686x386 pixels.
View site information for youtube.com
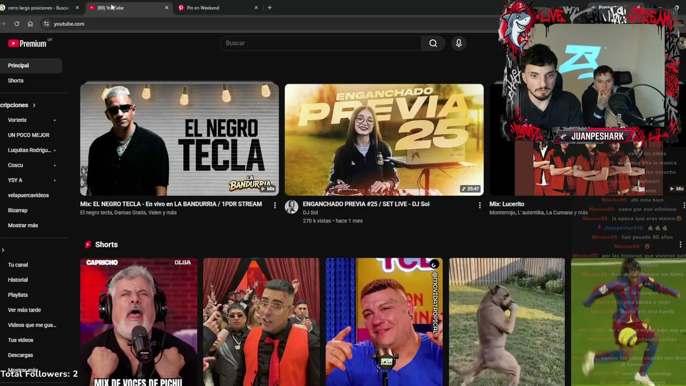pos(46,24)
